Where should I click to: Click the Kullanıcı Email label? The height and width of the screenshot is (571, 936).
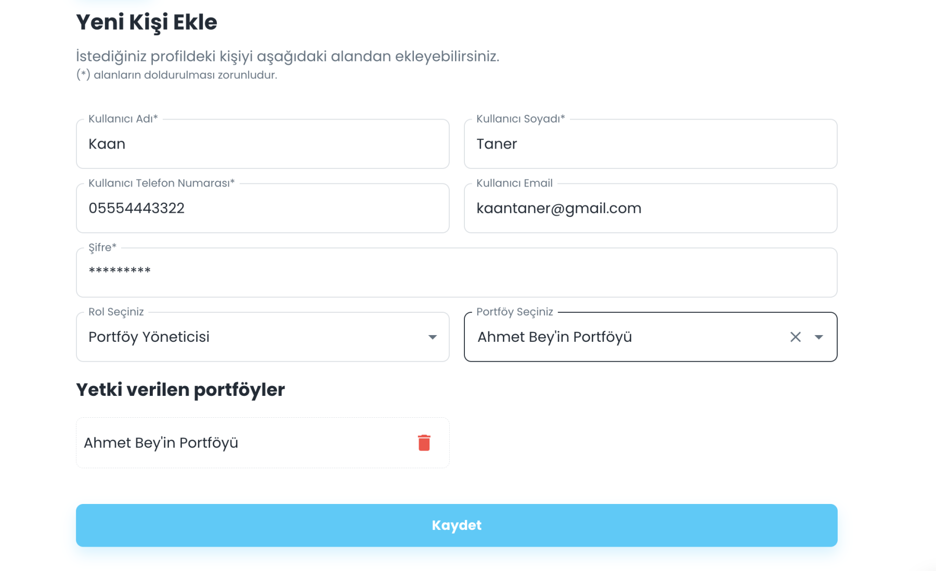point(514,183)
